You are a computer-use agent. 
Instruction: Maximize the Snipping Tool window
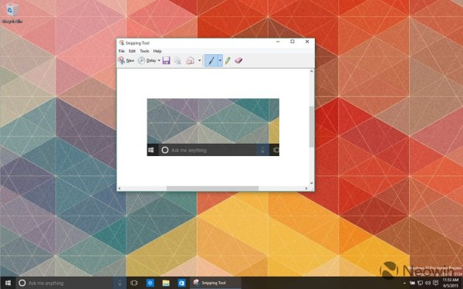[292, 42]
